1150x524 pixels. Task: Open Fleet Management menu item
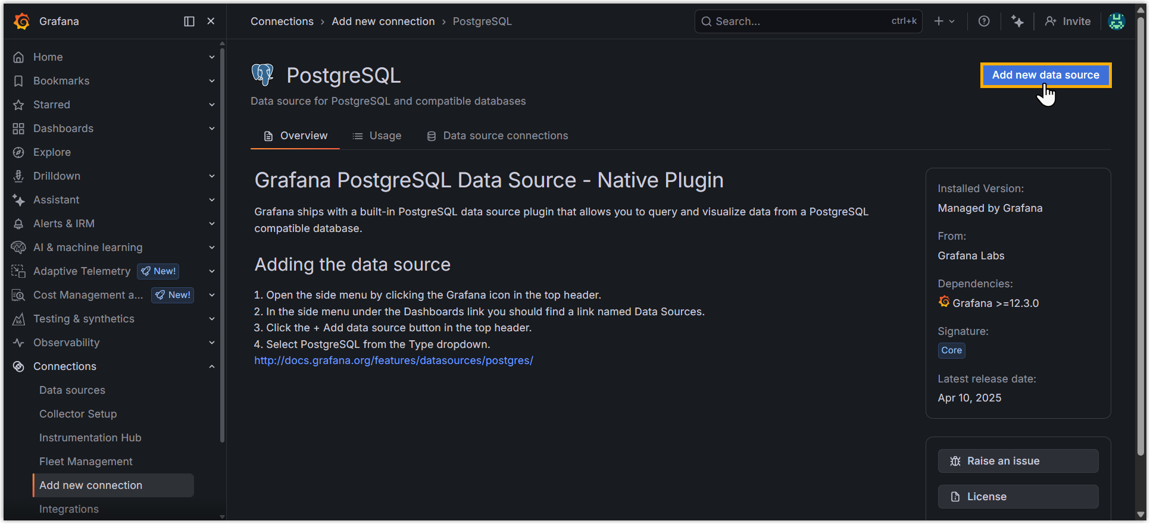[x=86, y=462]
